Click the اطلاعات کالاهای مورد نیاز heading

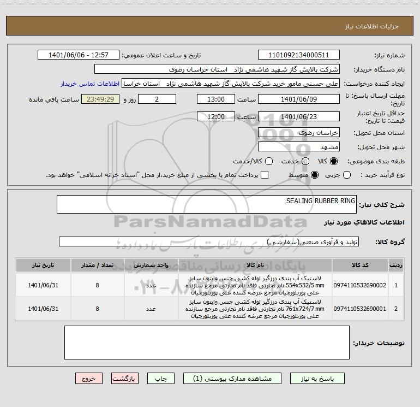tap(364, 222)
